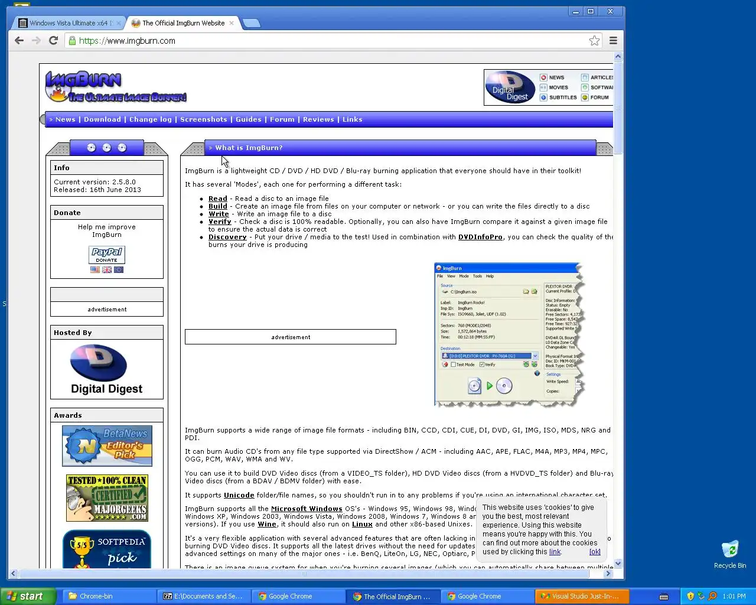Follow the Read mode link
This screenshot has width=756, height=605.
coord(218,199)
